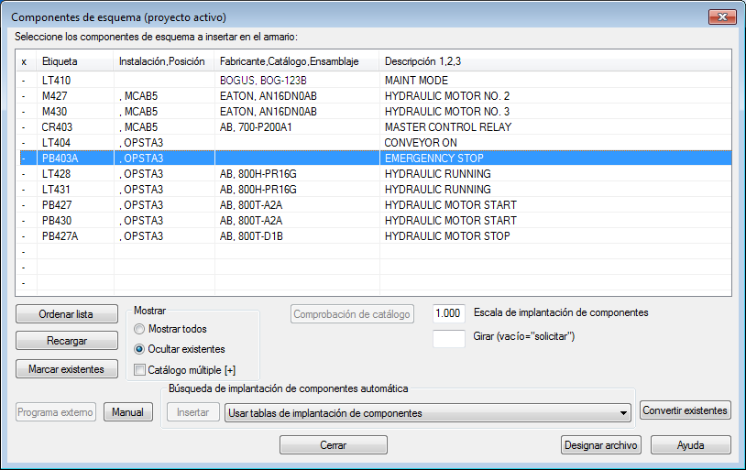Click the empty Girar rotation field
This screenshot has width=746, height=470.
pyautogui.click(x=449, y=338)
